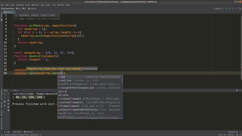This screenshot has height=136, width=242.
Task: Open the Code menu
Action: pos(28,5)
